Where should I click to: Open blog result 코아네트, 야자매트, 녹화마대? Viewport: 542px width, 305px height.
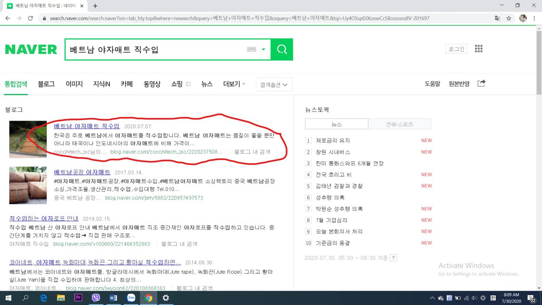point(95,262)
